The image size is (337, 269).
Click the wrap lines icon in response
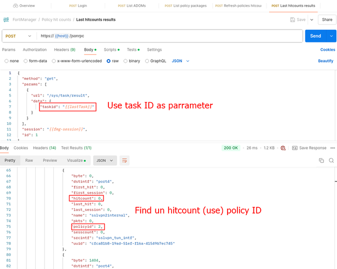pos(125,161)
